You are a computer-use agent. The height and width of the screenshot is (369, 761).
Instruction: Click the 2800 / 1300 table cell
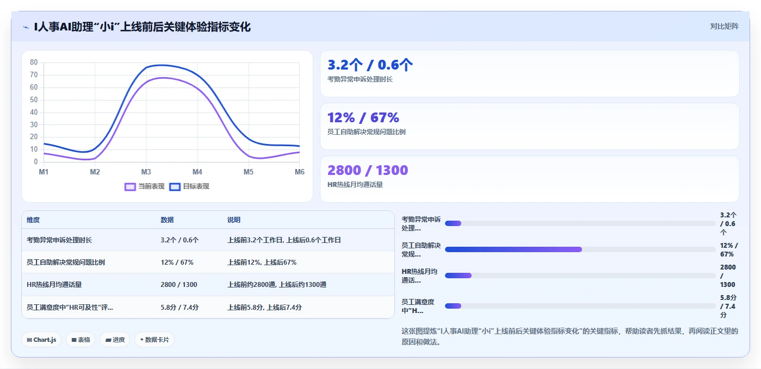click(x=179, y=285)
